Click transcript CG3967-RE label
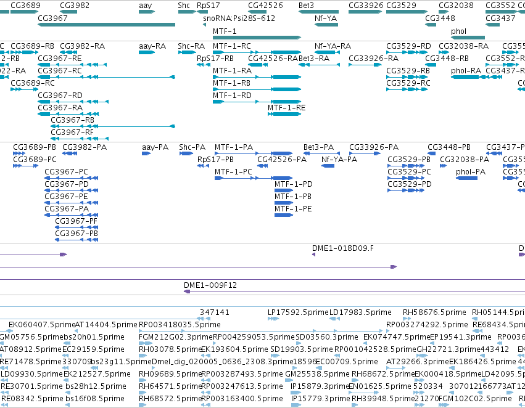Viewport: 525px width, 408px height. coord(60,59)
